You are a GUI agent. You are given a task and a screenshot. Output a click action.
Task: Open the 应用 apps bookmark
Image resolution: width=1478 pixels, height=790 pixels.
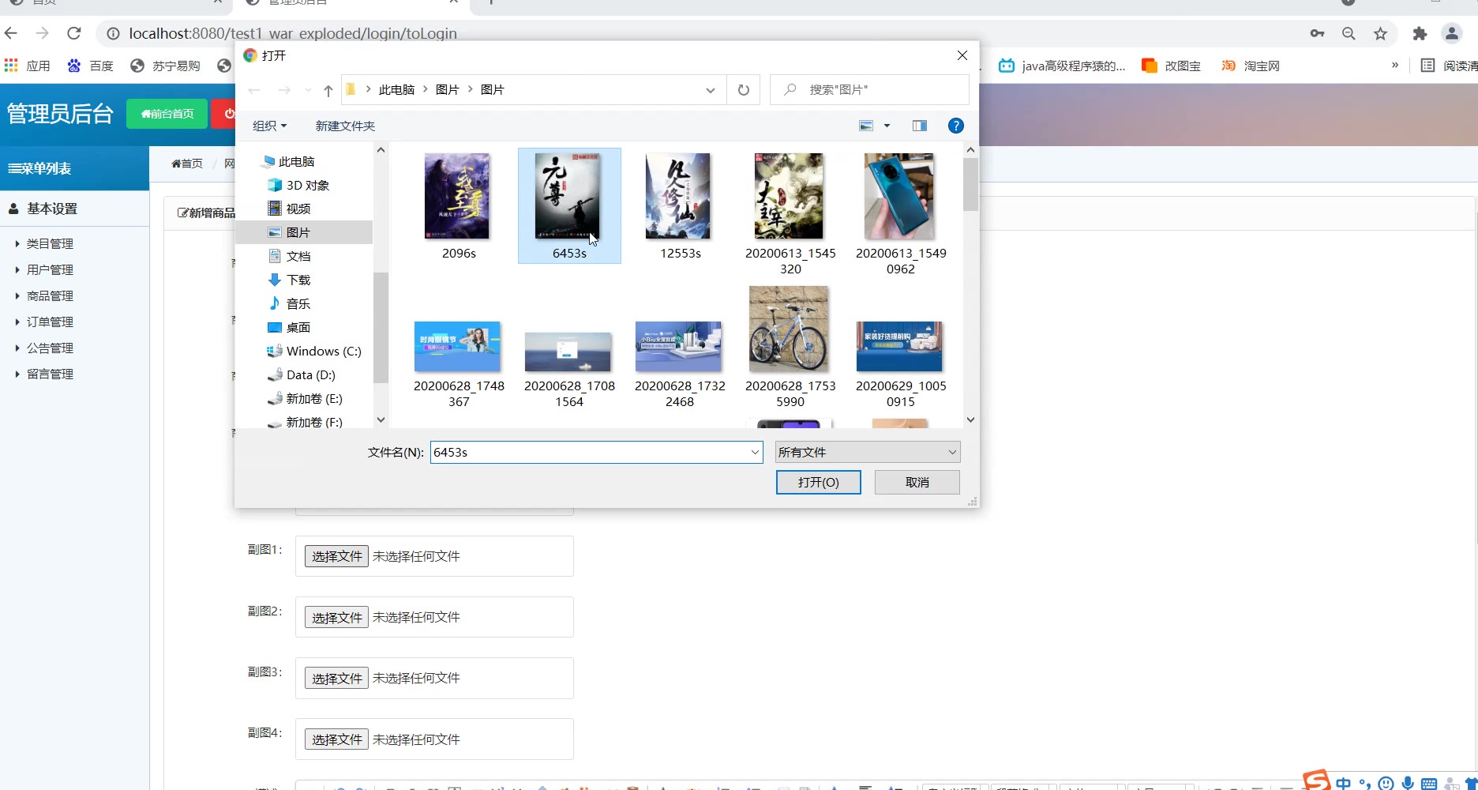pos(28,66)
